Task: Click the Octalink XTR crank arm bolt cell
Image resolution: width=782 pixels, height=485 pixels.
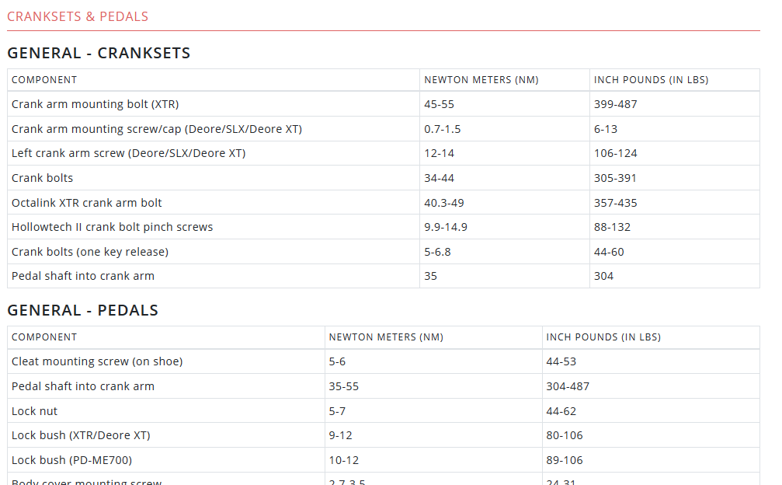Action: tap(87, 203)
